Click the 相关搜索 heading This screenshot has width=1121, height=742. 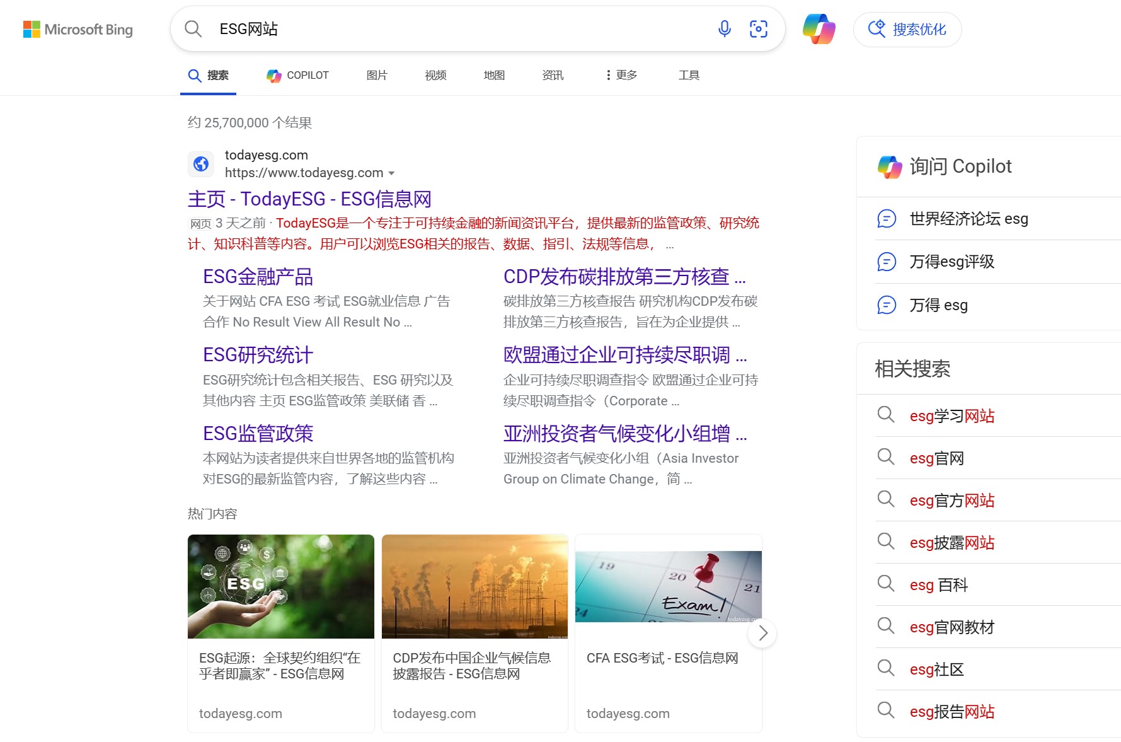click(912, 369)
